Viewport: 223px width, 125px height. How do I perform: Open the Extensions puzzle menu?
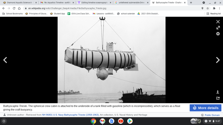click(214, 8)
